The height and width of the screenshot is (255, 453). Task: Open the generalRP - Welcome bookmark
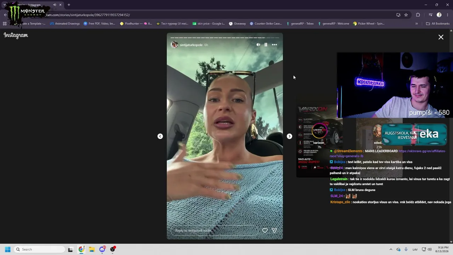333,24
